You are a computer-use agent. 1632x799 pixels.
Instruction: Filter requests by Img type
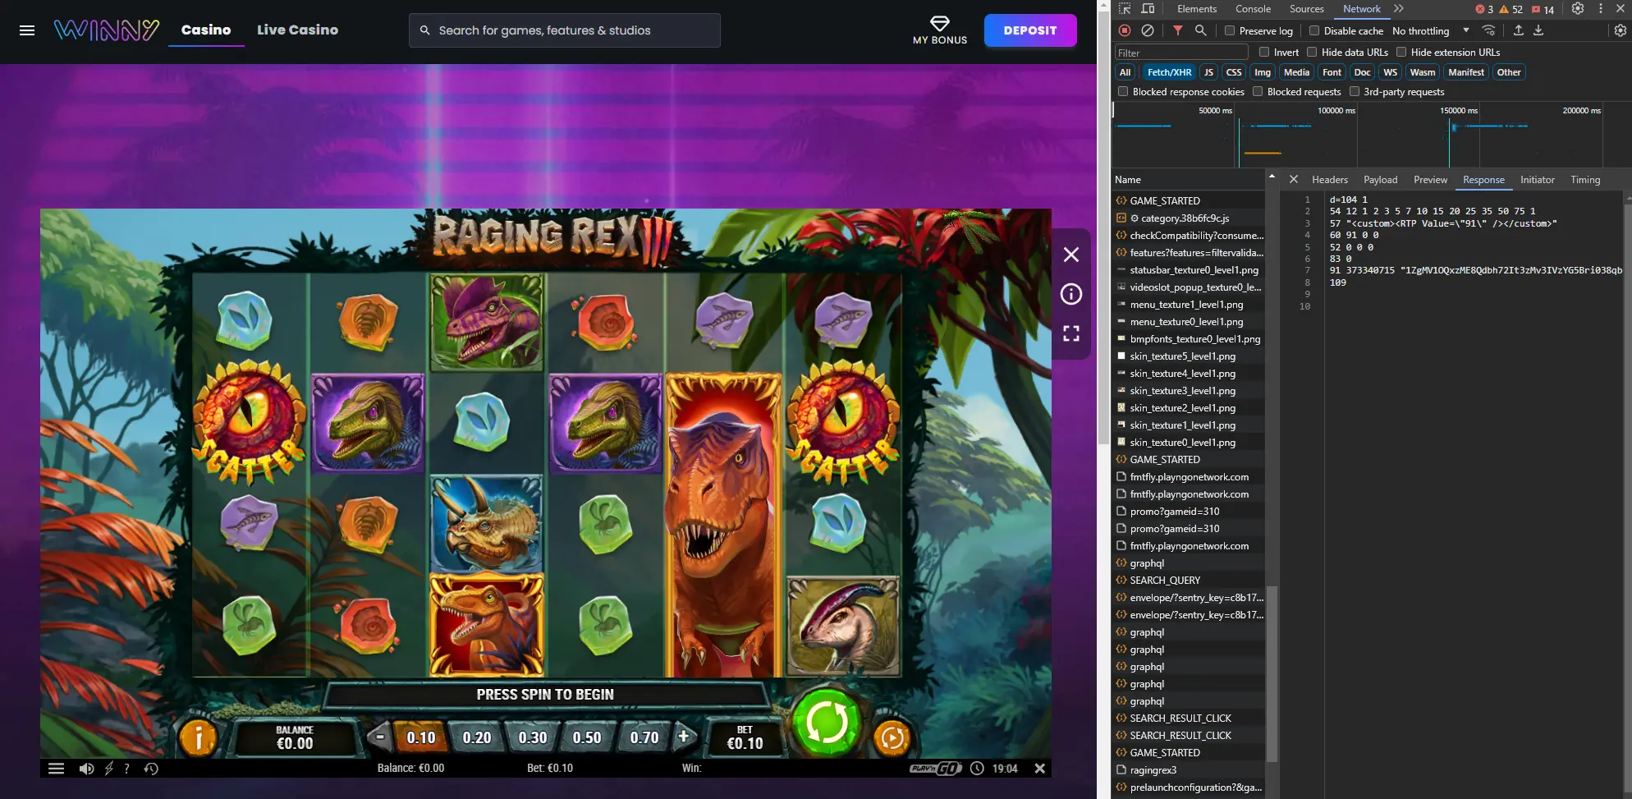click(x=1263, y=72)
